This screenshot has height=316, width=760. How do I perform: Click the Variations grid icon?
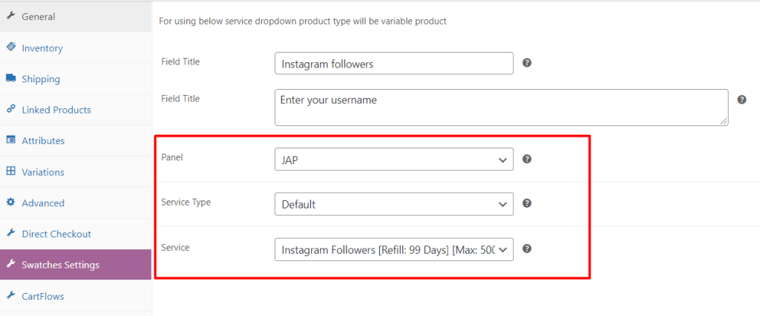pos(11,171)
